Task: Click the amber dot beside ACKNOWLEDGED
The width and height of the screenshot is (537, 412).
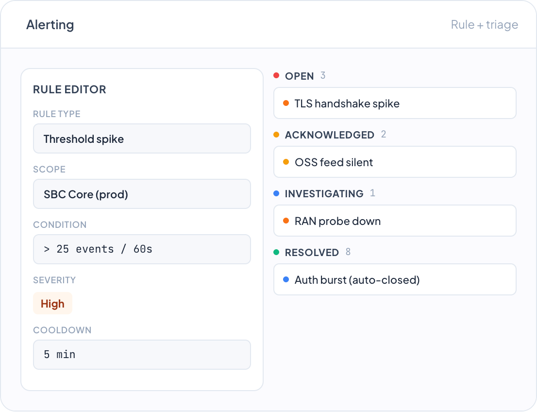Action: point(276,135)
